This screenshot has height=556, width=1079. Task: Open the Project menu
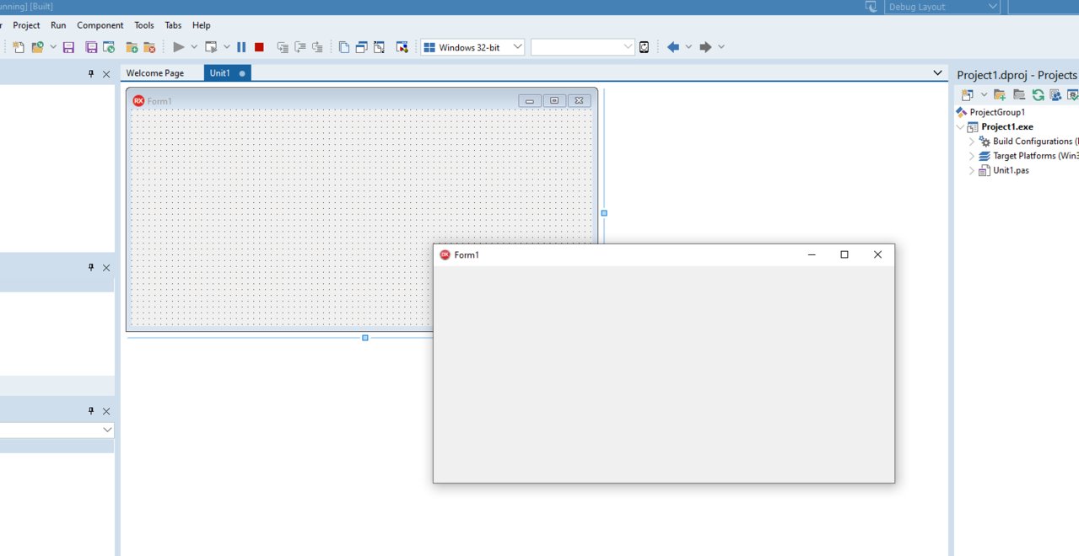(26, 25)
